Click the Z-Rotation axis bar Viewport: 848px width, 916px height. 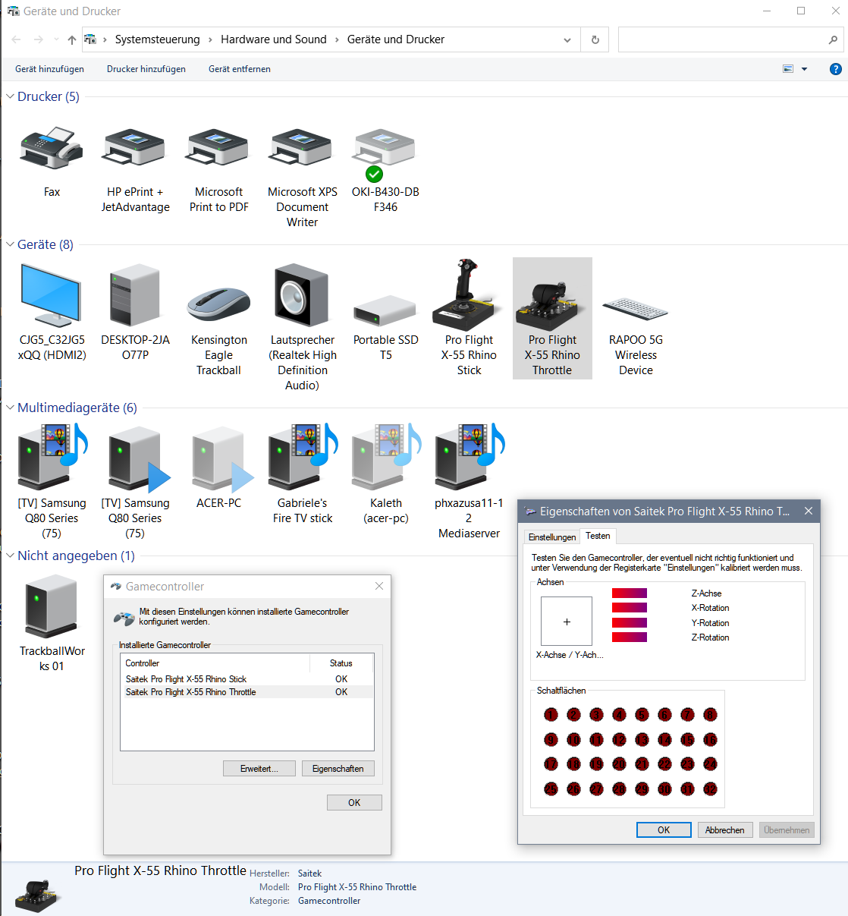[x=630, y=637]
